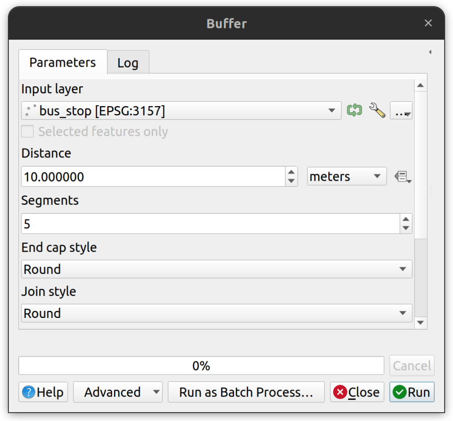Click the iterate over this layer icon

tap(354, 110)
